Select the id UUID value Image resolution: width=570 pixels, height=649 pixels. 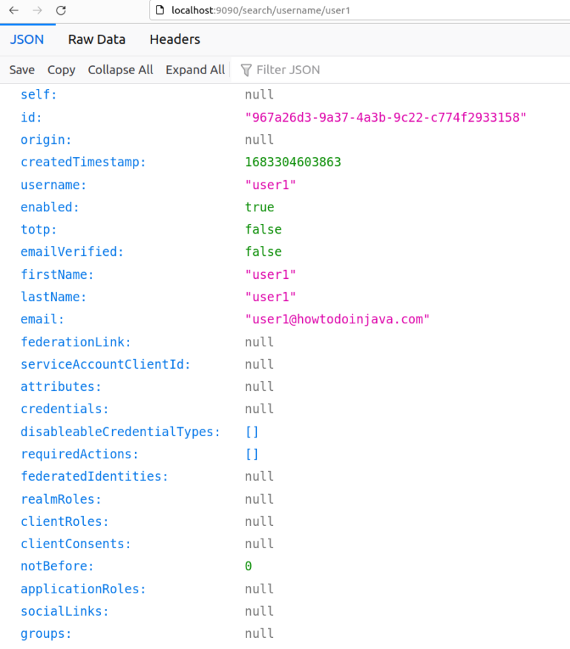pos(385,117)
